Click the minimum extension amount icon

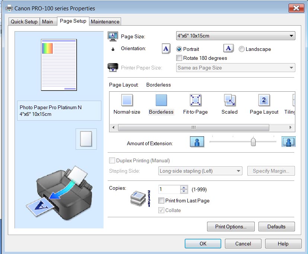pyautogui.click(x=197, y=142)
